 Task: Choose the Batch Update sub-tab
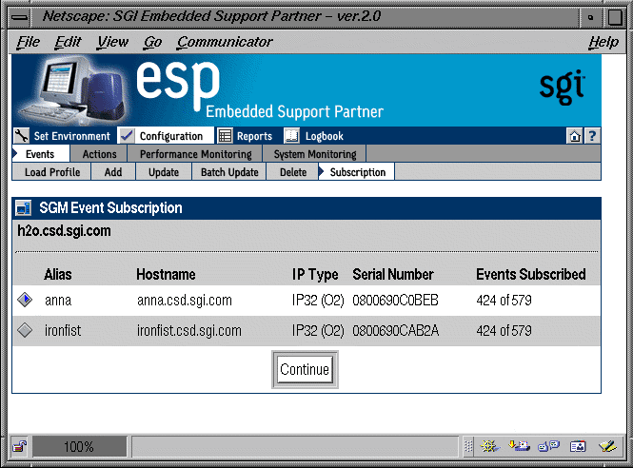[x=229, y=172]
